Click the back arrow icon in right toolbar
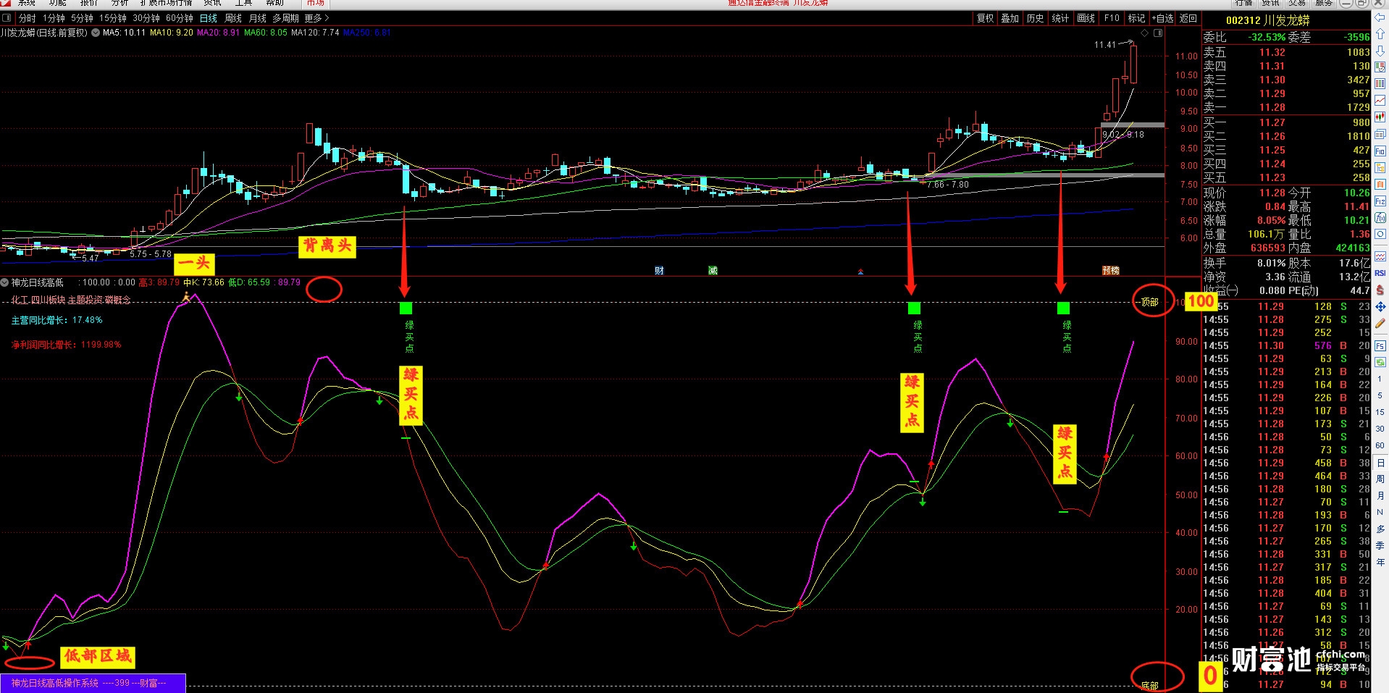This screenshot has height=693, width=1389. 1380,17
